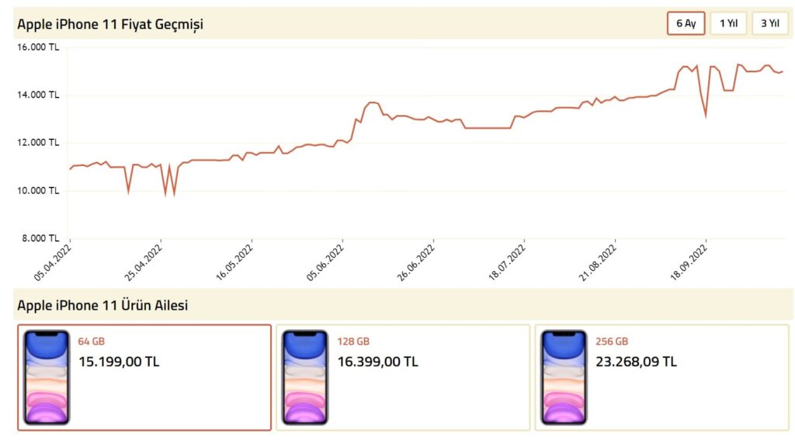
Task: Click the 21.08.2022 axis date label
Action: [x=597, y=262]
